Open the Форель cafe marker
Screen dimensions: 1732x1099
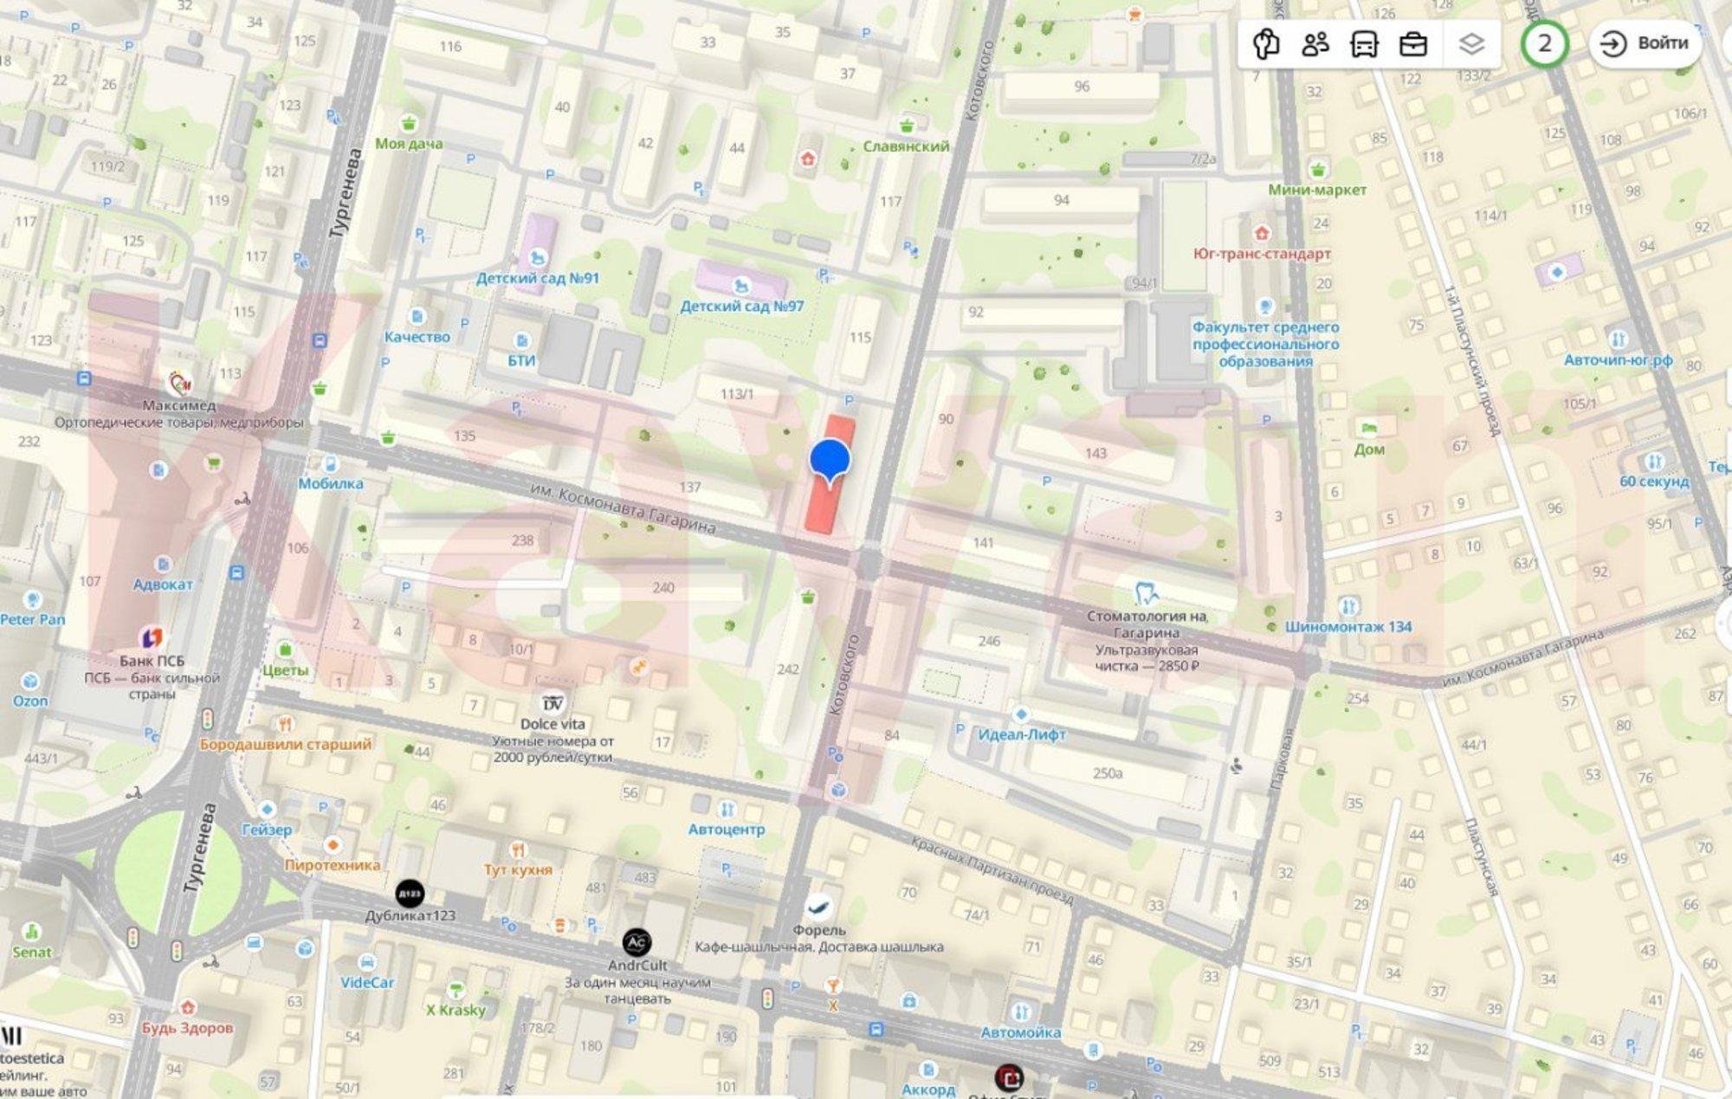[x=818, y=908]
